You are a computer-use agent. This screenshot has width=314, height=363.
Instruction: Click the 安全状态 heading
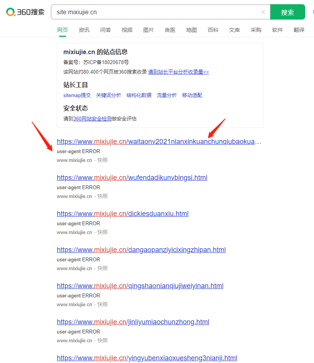coord(76,108)
